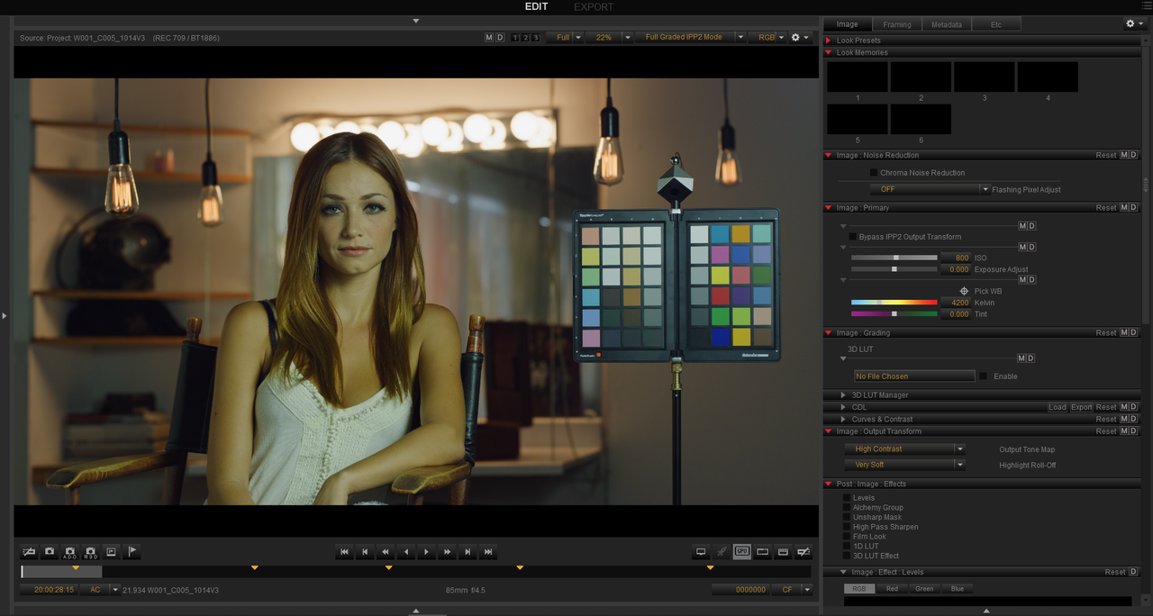Screen dimensions: 1153x616
Task: Click the A.D.D. camera snapshot icon
Action: tap(70, 551)
